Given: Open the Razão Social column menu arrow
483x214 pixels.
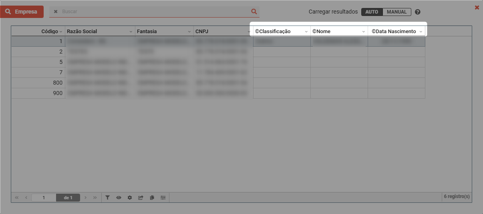Looking at the screenshot, I should (x=131, y=32).
